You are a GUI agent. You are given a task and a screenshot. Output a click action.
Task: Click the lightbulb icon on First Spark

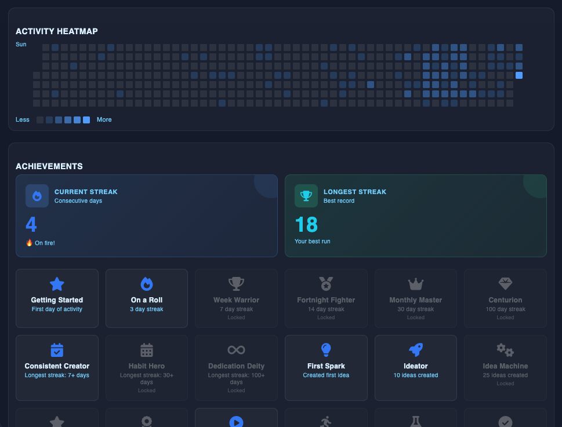325,349
